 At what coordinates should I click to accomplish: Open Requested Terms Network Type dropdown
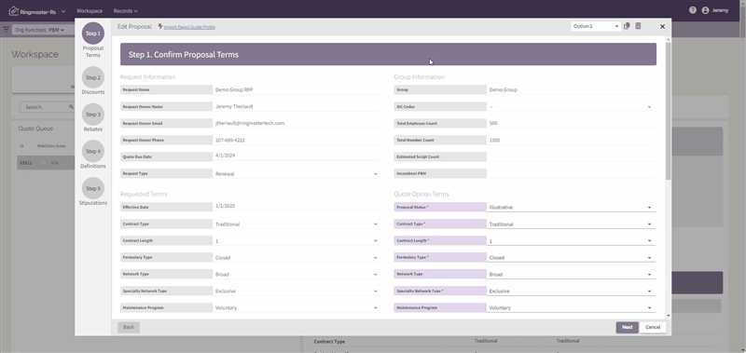pos(297,274)
